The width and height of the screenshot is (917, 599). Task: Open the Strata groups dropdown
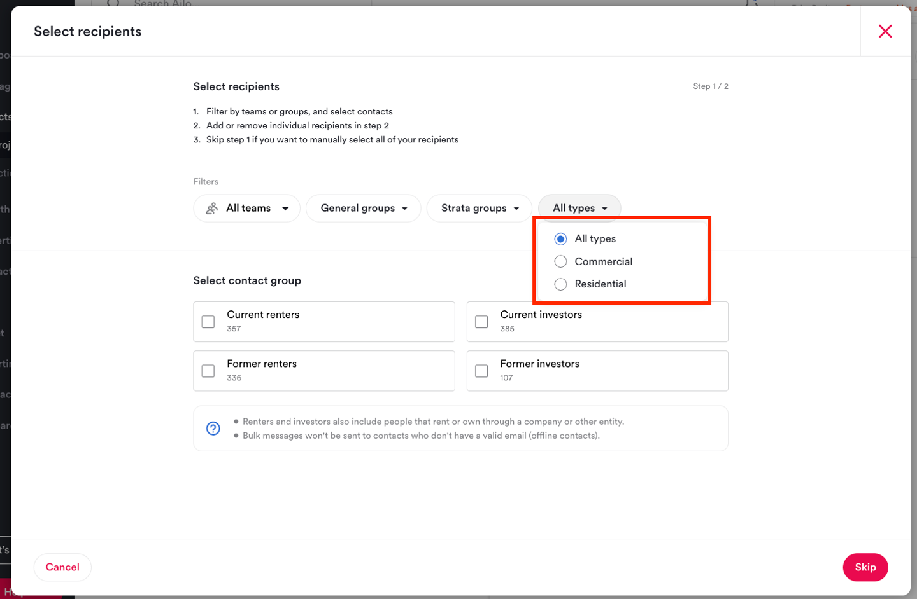[x=479, y=209]
